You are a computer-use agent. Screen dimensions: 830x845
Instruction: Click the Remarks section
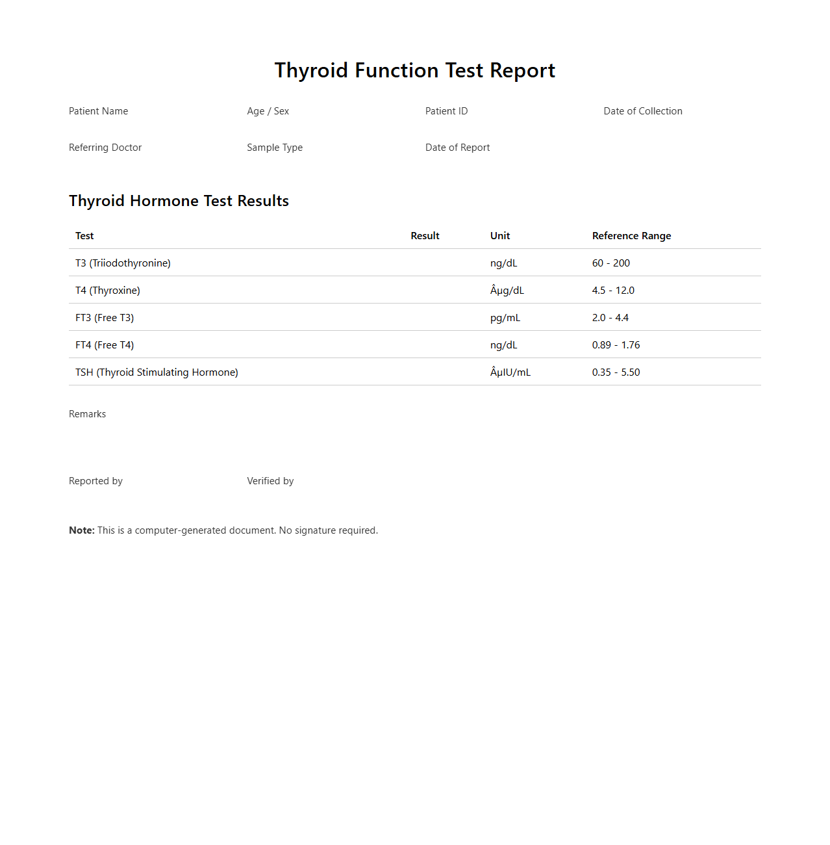point(87,413)
